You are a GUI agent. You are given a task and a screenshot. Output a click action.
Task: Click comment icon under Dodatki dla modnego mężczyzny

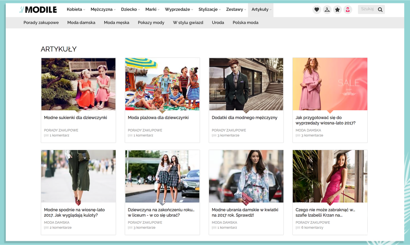[x=214, y=135]
